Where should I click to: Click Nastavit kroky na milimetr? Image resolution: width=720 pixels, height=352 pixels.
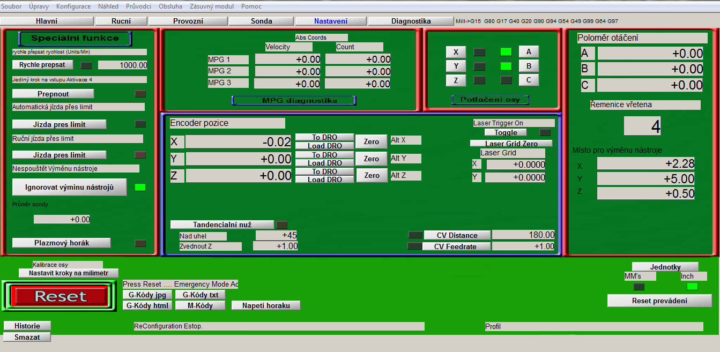pyautogui.click(x=69, y=273)
